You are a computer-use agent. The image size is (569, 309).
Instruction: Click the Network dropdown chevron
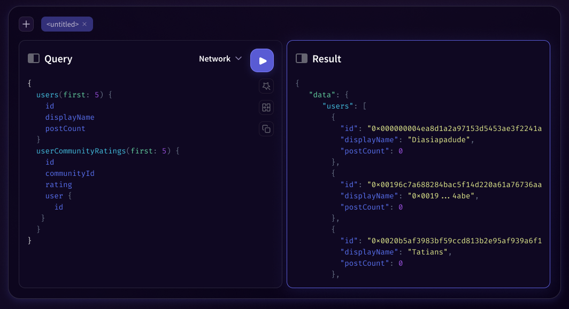[239, 59]
